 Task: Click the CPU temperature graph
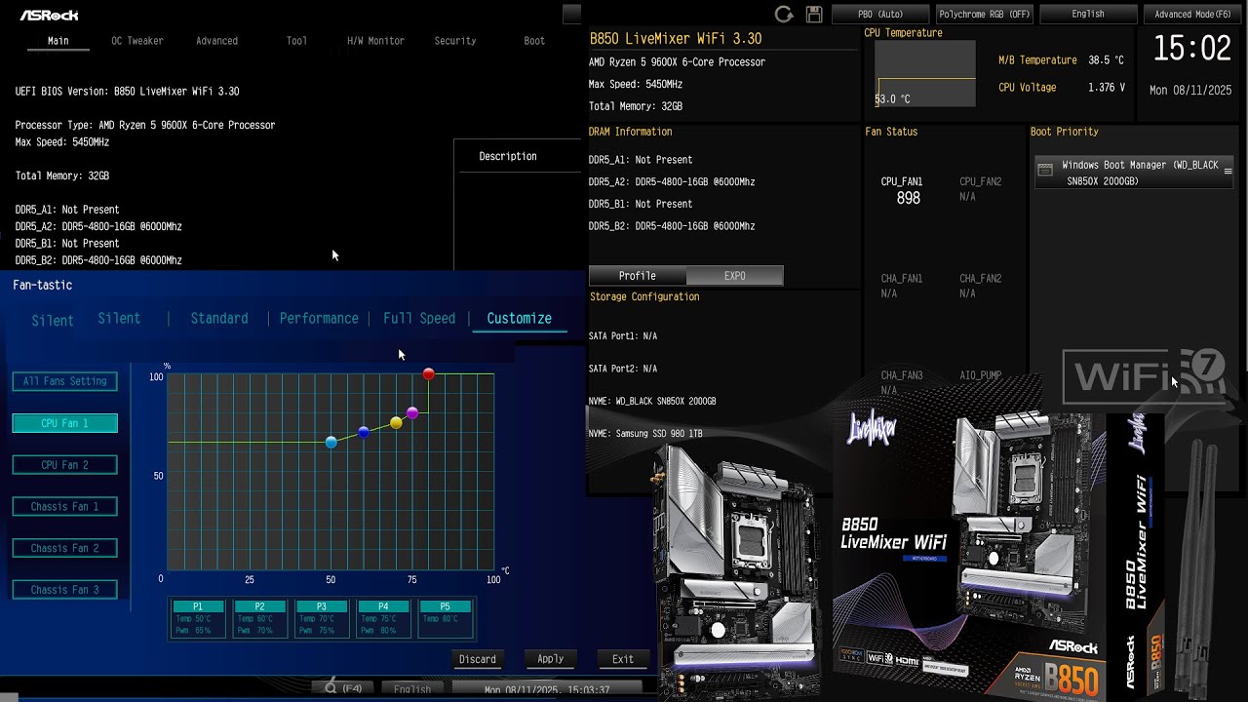click(x=925, y=73)
